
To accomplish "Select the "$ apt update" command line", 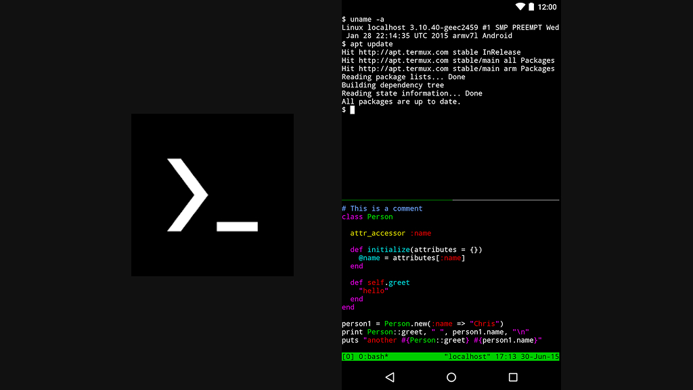I will [367, 44].
